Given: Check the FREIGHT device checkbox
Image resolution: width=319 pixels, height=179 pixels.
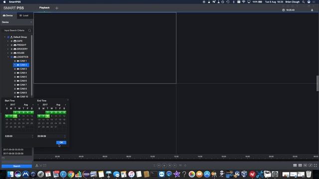Looking at the screenshot, I should [11, 45].
